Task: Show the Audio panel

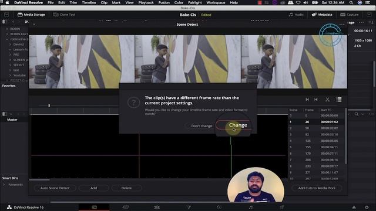Action: pyautogui.click(x=296, y=15)
